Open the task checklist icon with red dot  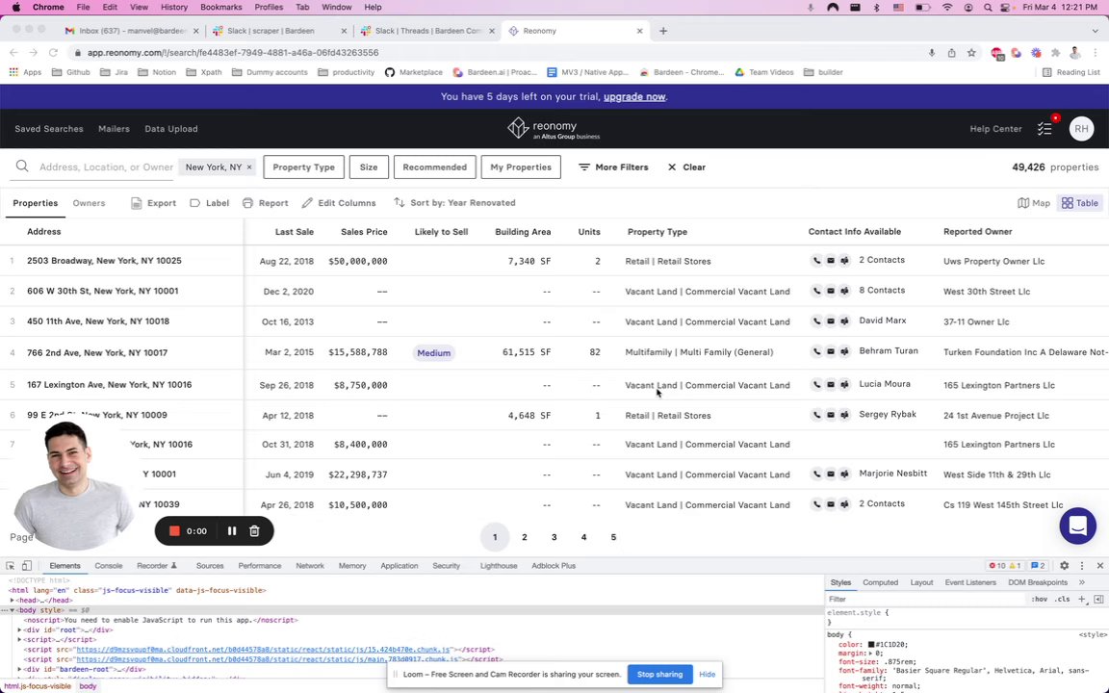click(1045, 129)
